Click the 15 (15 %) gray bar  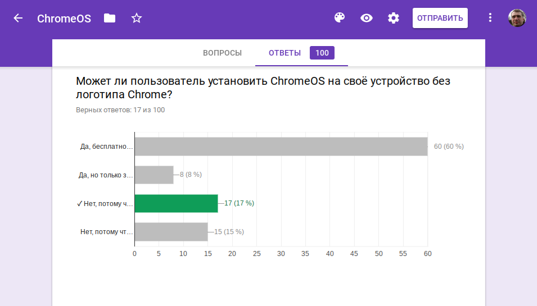pos(172,232)
